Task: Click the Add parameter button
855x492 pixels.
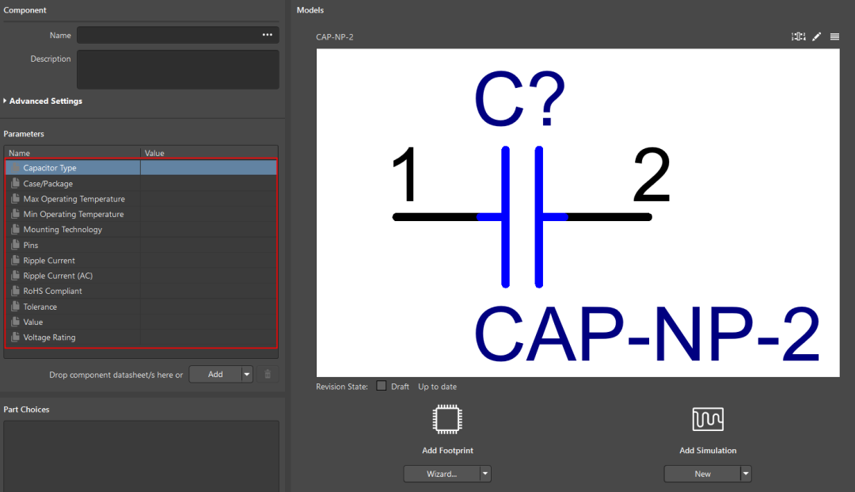Action: coord(215,374)
